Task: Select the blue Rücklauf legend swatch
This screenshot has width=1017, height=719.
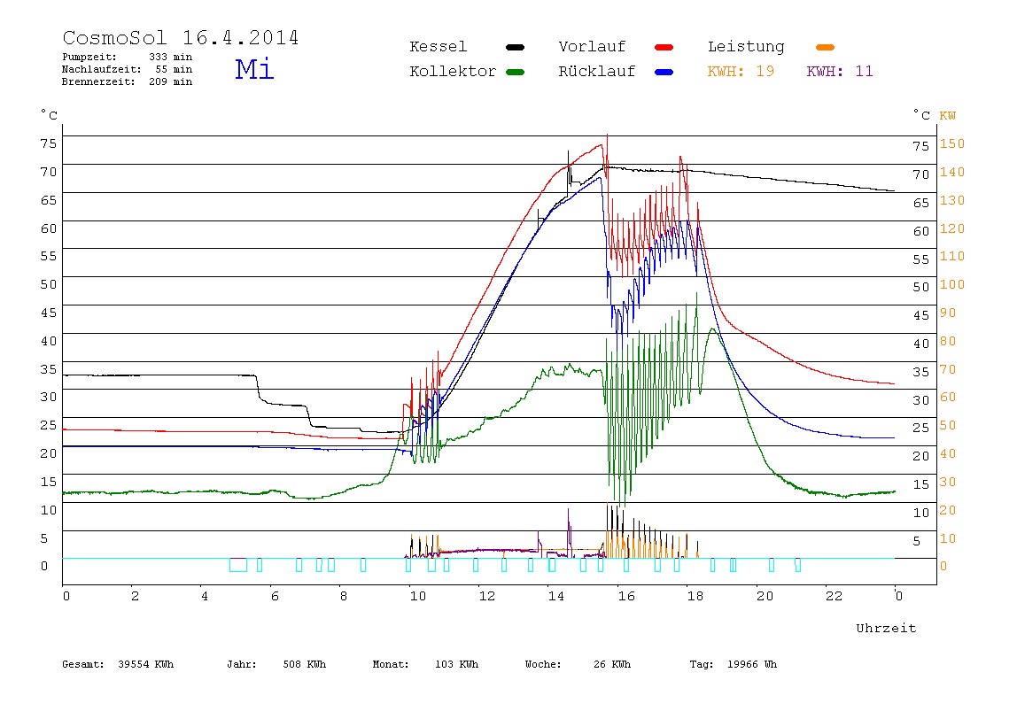Action: point(664,72)
